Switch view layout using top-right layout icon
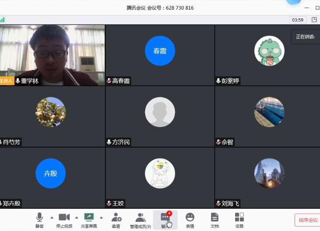 coord(314,20)
